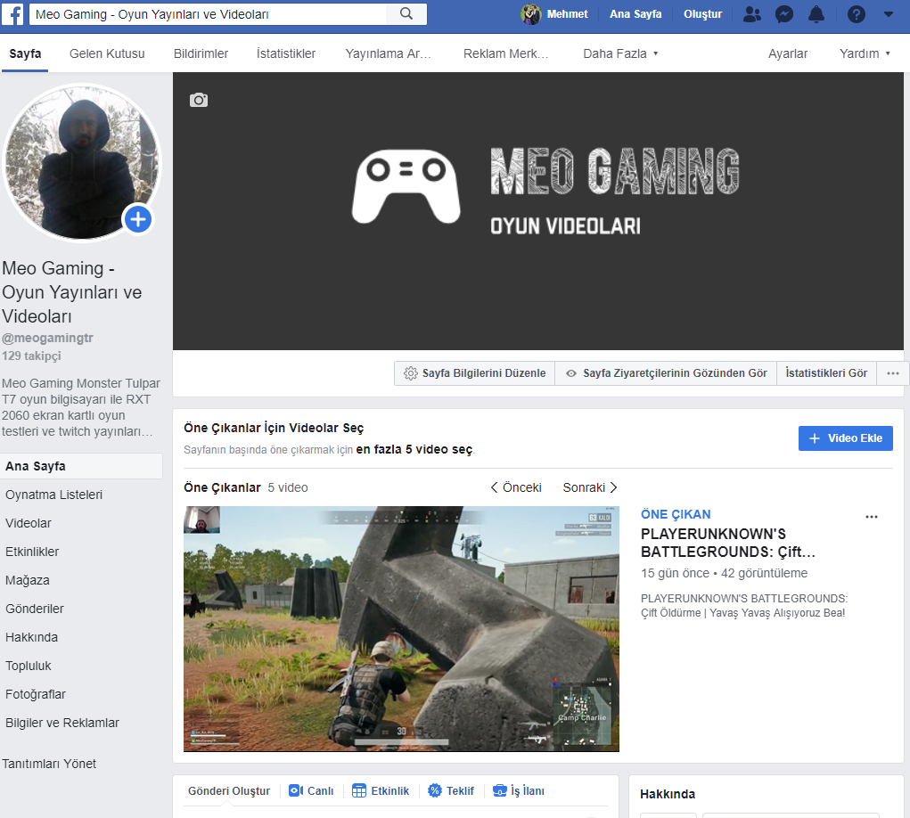910x818 pixels.
Task: Select Ana Sayfa in left sidebar
Action: point(81,466)
